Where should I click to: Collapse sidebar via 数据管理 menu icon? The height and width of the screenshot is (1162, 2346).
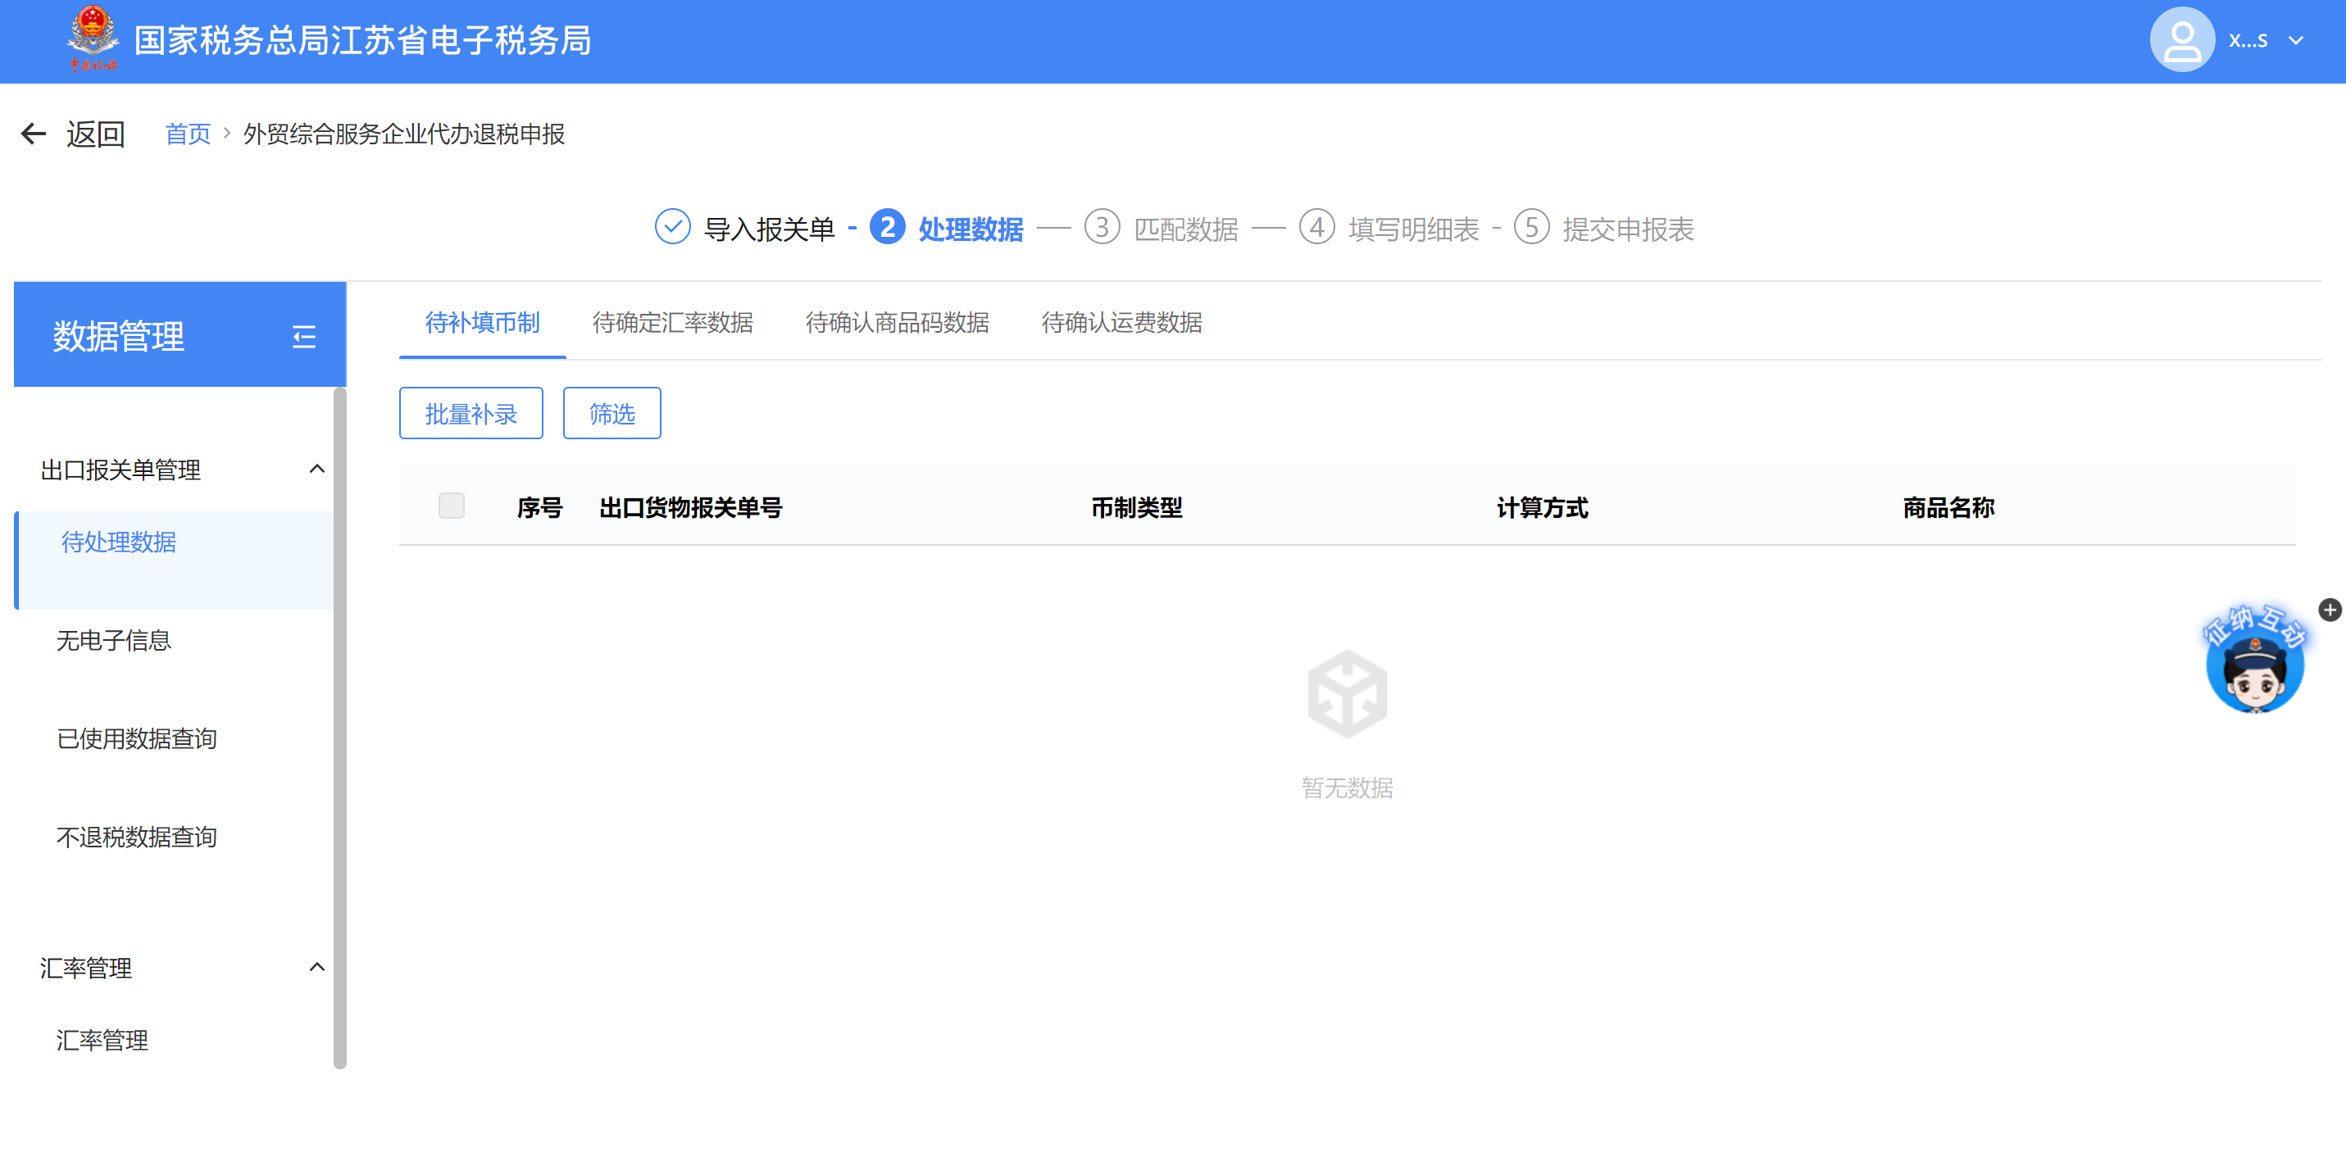303,337
